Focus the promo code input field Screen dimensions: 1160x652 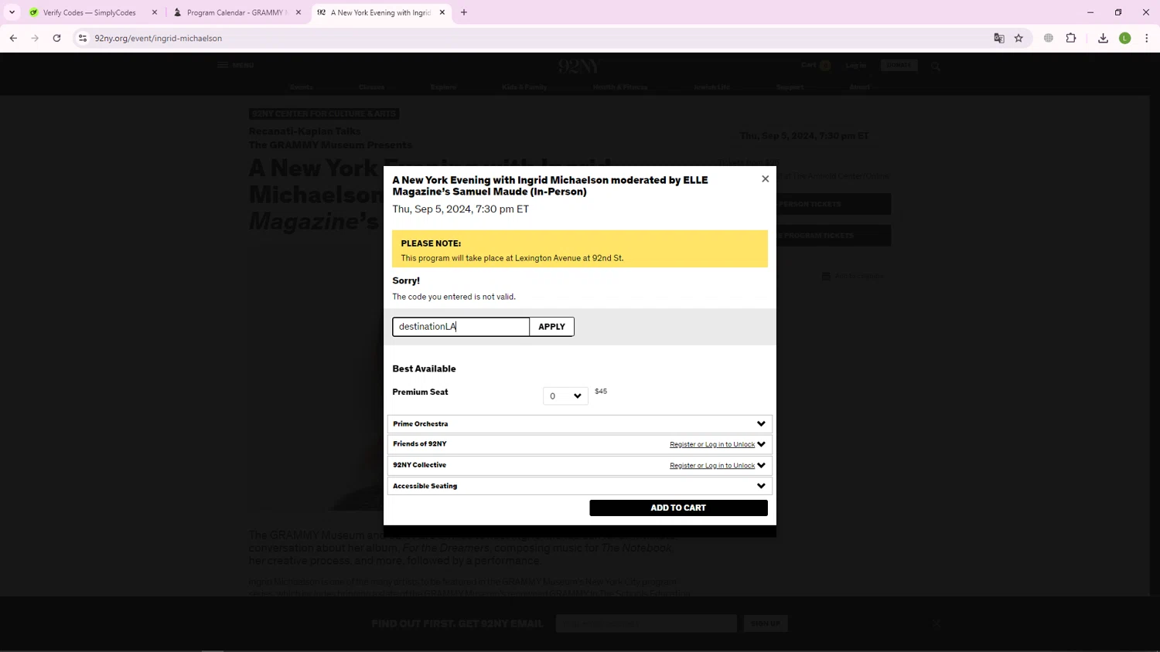(461, 327)
